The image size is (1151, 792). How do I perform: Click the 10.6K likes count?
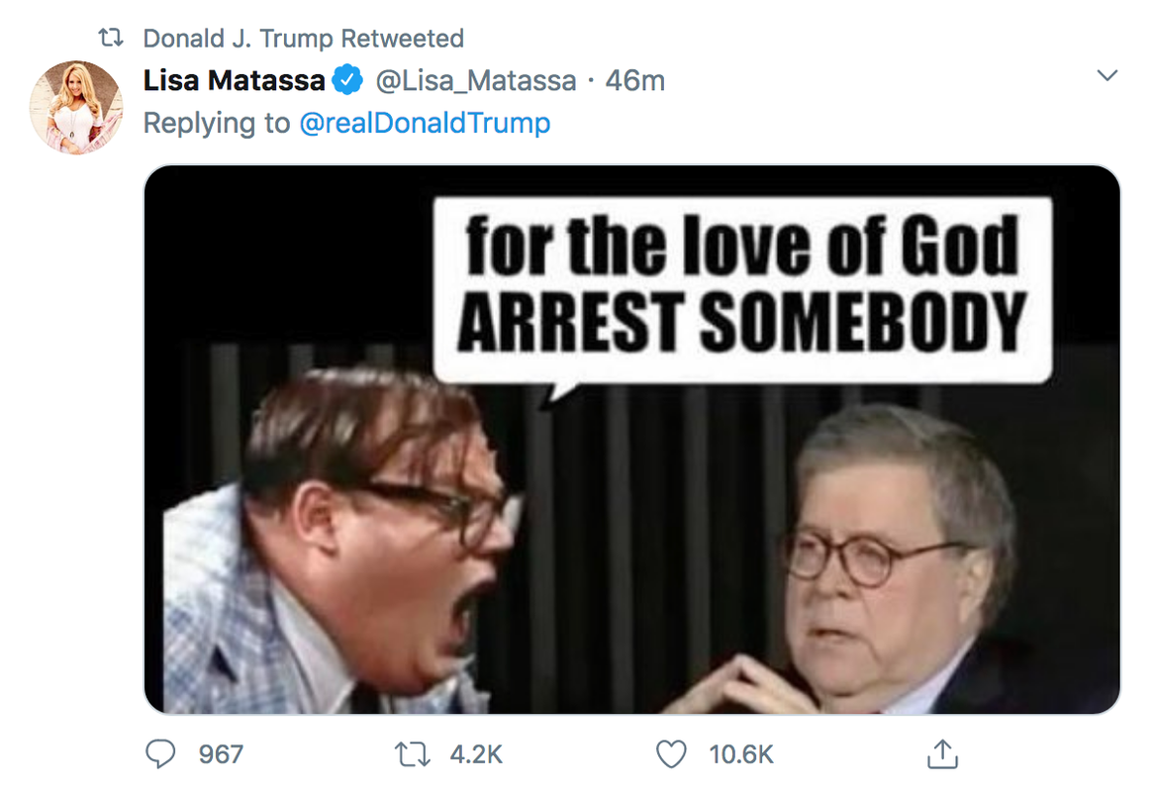tap(741, 754)
